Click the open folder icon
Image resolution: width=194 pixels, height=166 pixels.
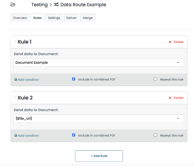[13, 5]
